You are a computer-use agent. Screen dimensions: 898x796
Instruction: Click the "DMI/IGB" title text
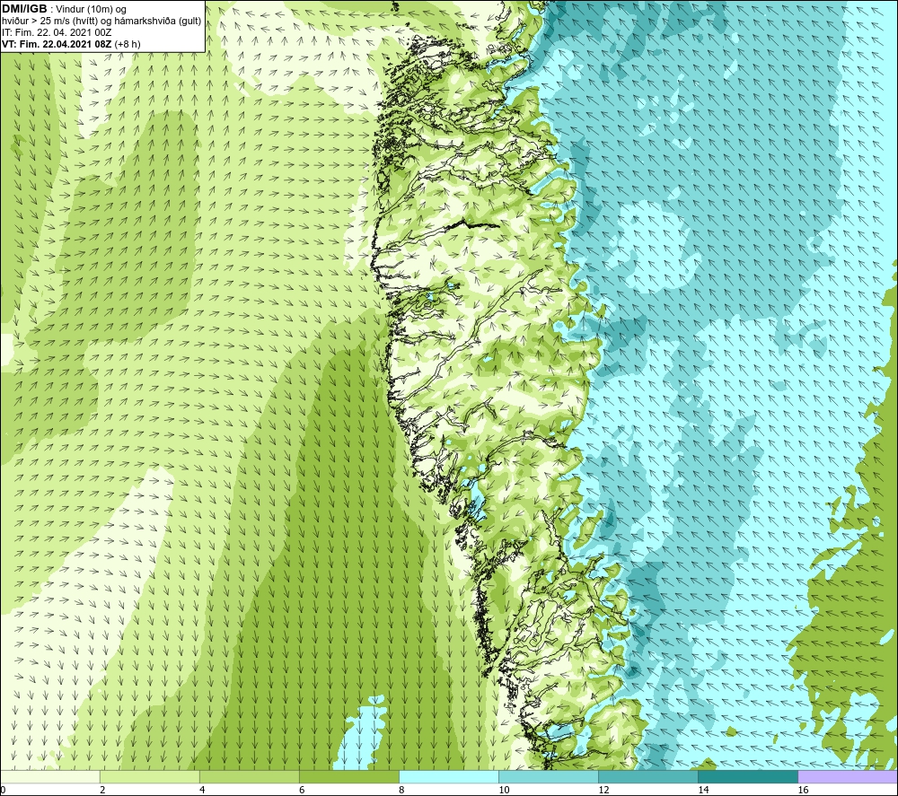(x=24, y=9)
